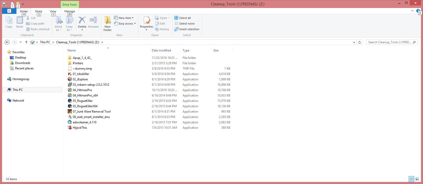Image resolution: width=423 pixels, height=184 pixels.
Task: Expand the Open dropdown in ribbon
Action: coord(163,18)
